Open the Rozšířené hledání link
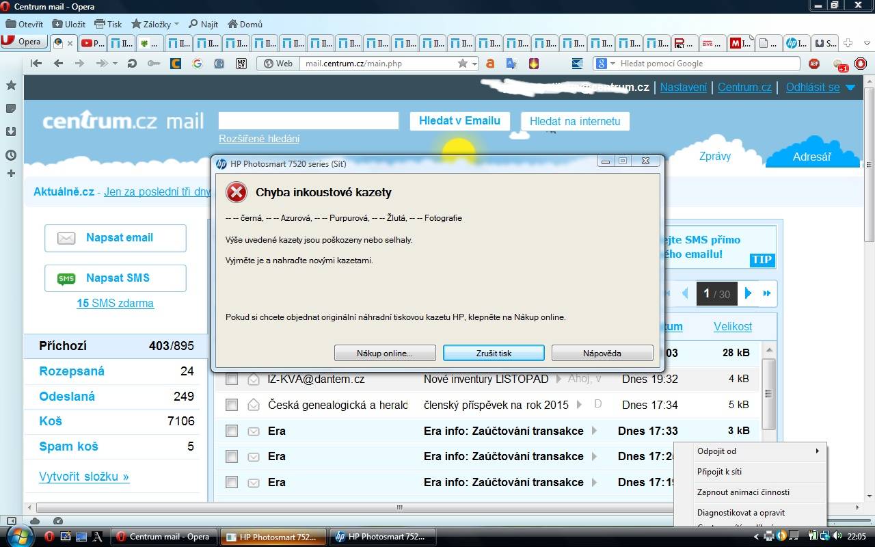The image size is (875, 547). coord(259,139)
